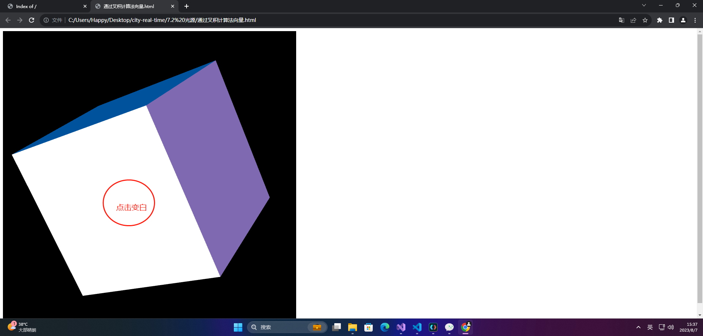Viewport: 703px width, 336px height.
Task: Share this page icon
Action: pyautogui.click(x=633, y=20)
